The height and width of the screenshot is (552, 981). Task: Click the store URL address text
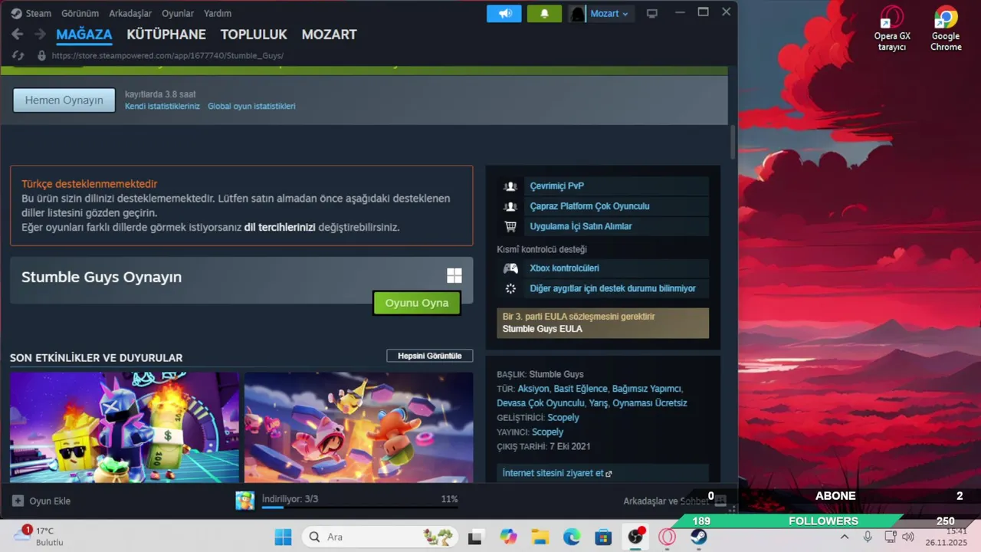pyautogui.click(x=168, y=56)
